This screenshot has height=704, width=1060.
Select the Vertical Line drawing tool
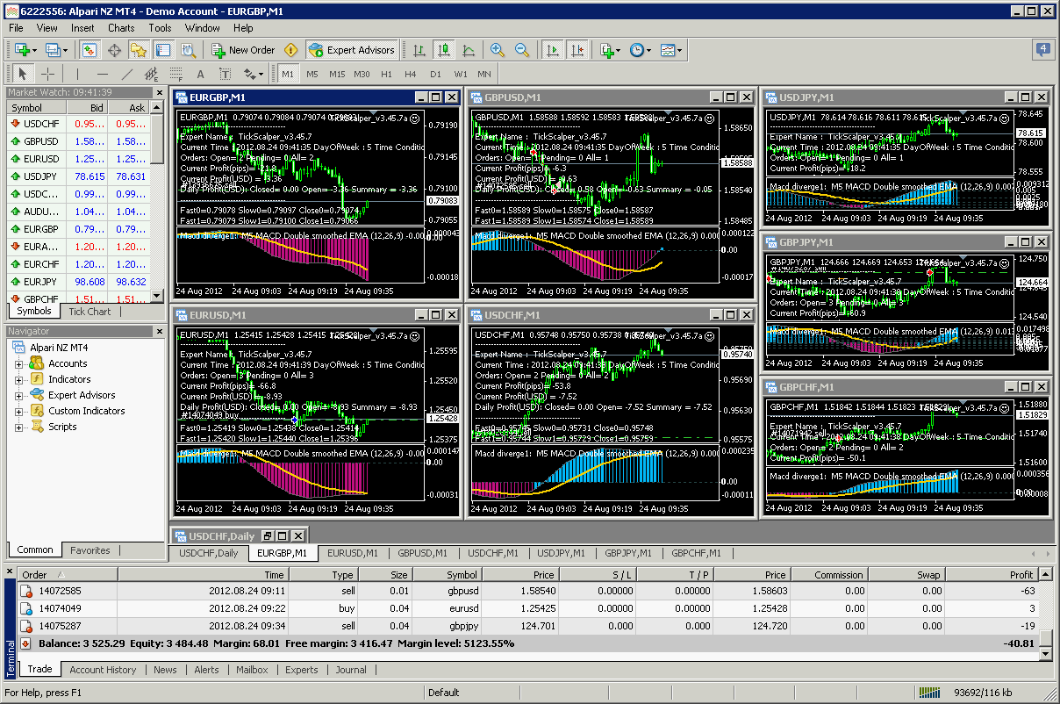pos(77,74)
